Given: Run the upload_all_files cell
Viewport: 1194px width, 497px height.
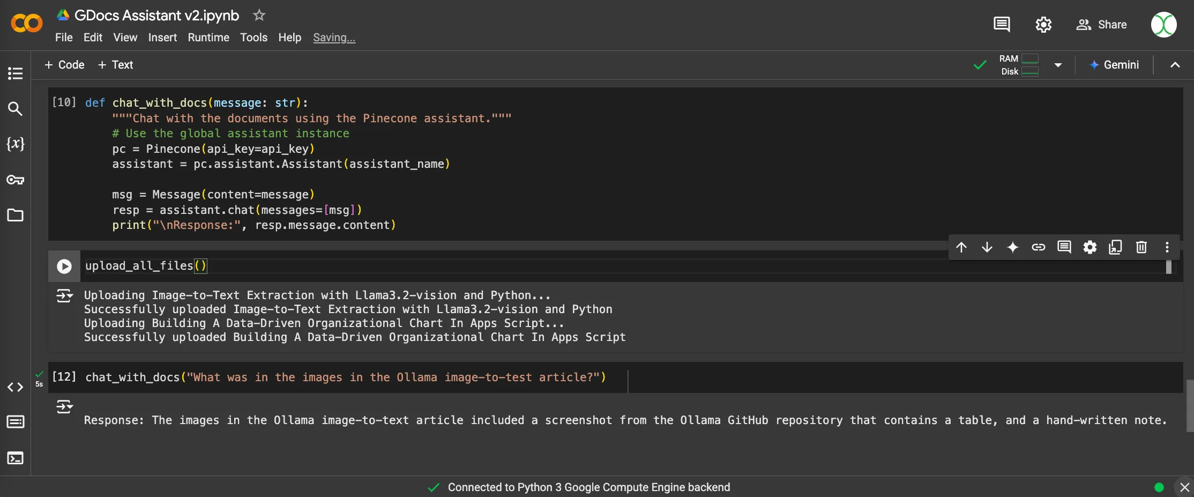Looking at the screenshot, I should (64, 266).
